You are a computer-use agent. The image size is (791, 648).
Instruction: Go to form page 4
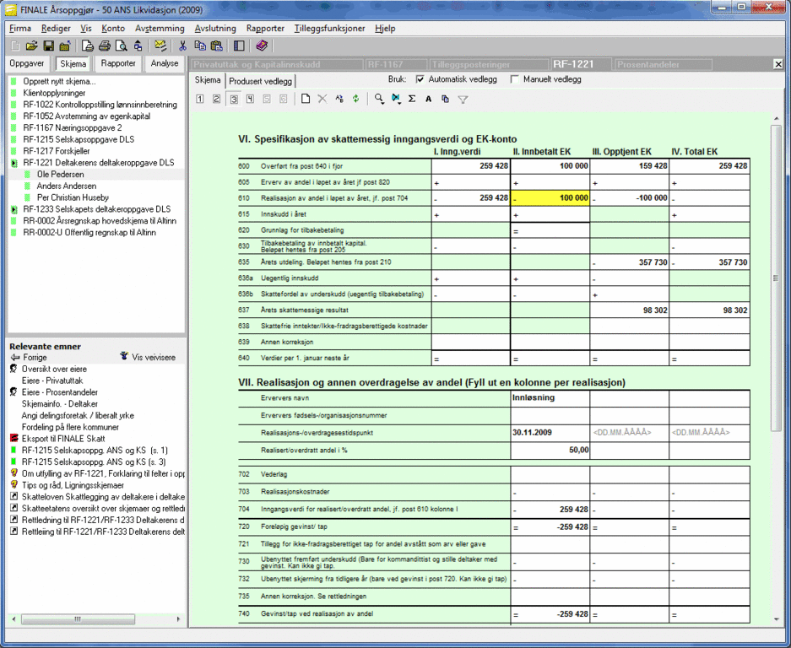point(250,99)
